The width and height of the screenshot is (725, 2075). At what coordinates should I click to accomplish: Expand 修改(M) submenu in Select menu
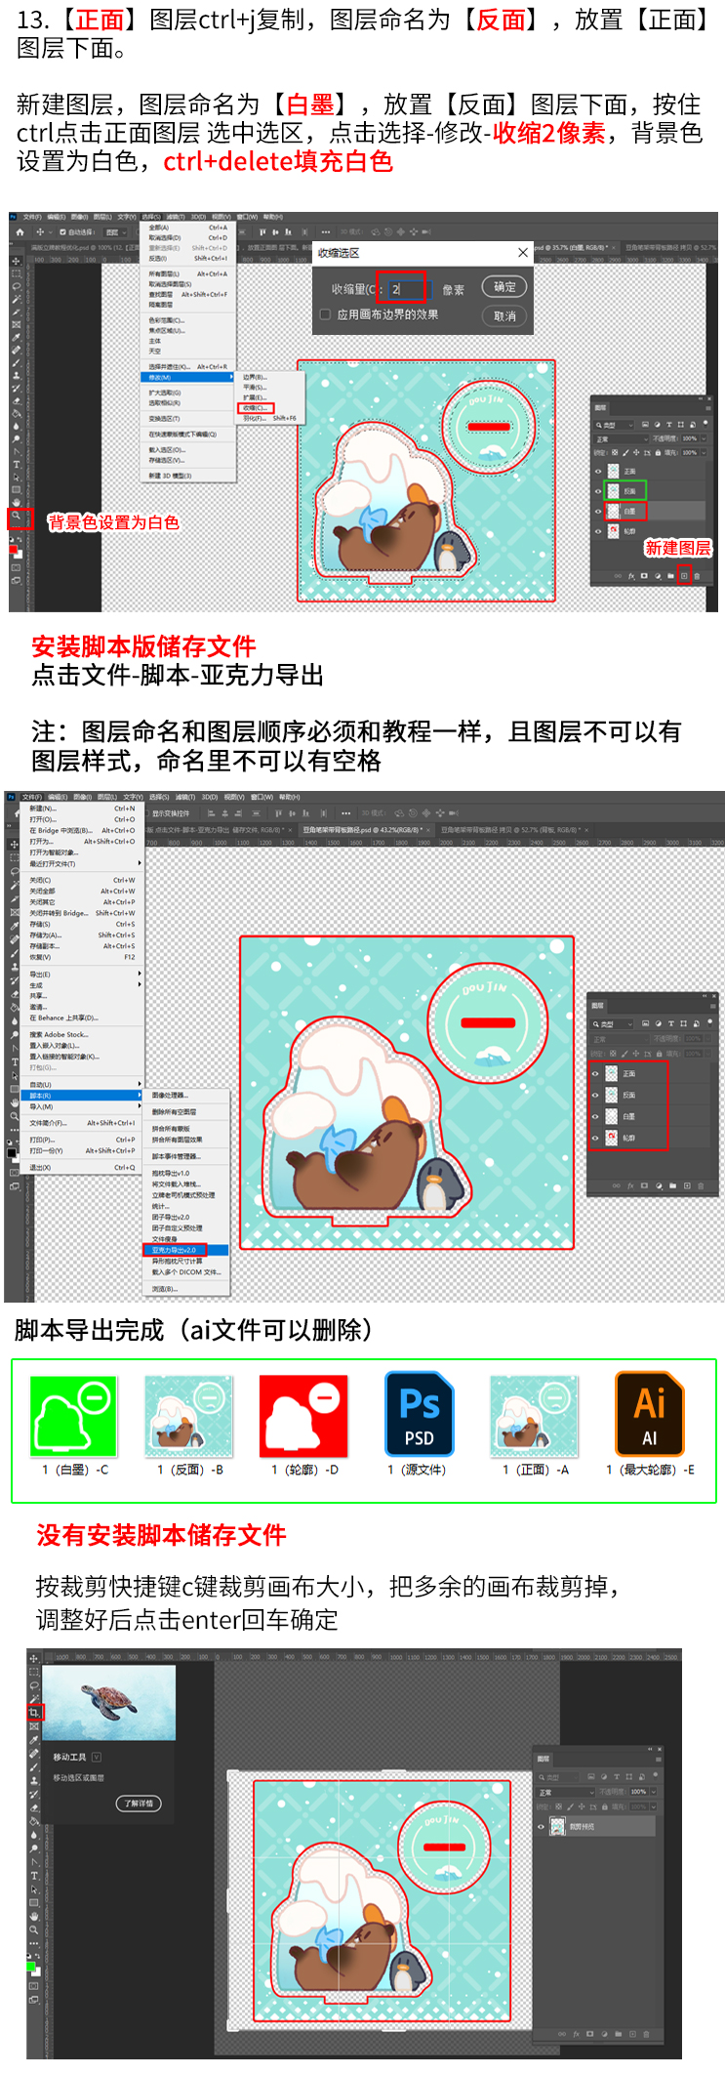click(x=189, y=377)
